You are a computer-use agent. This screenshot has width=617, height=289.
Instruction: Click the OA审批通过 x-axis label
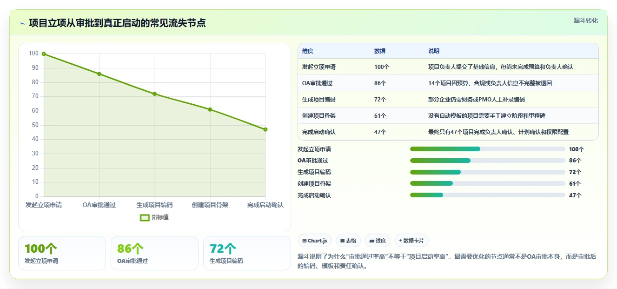99,205
